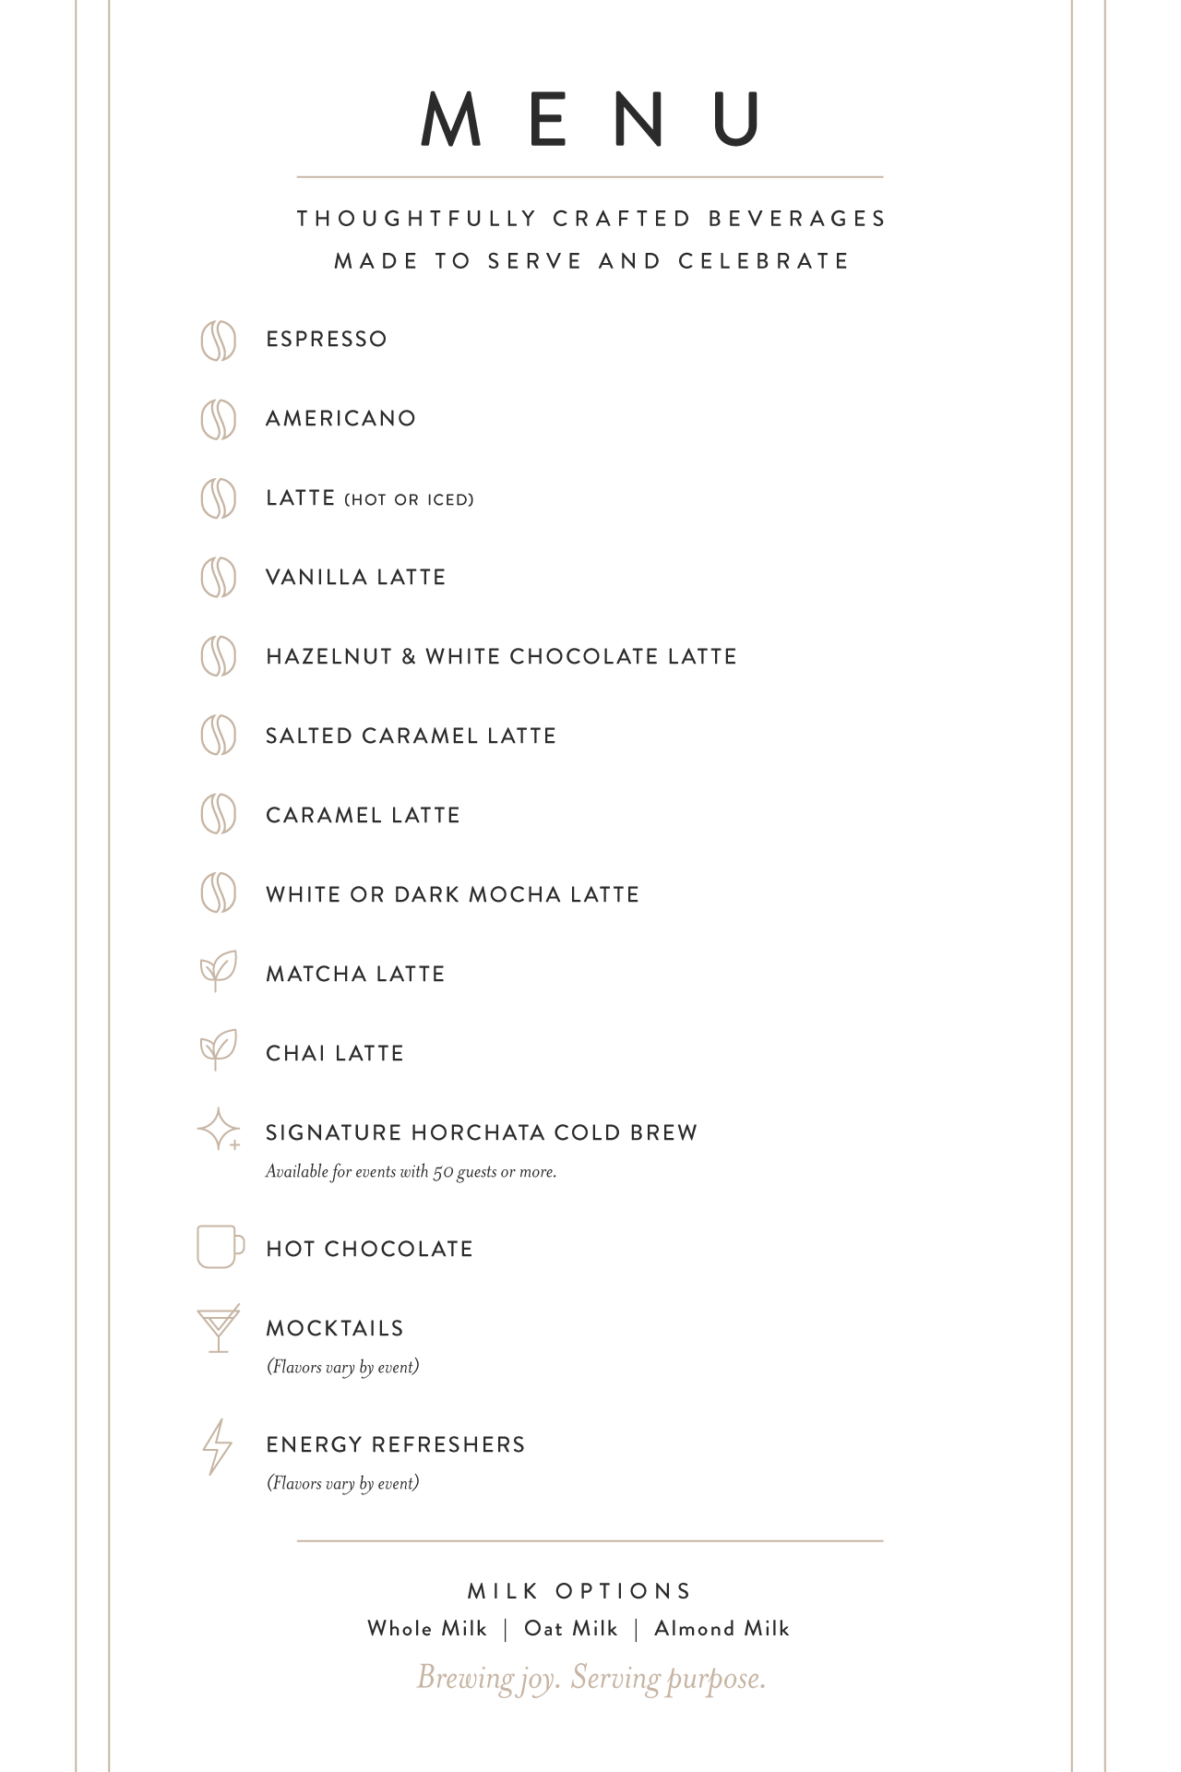The image size is (1181, 1772).
Task: Choose the Oat Milk option
Action: click(571, 1629)
